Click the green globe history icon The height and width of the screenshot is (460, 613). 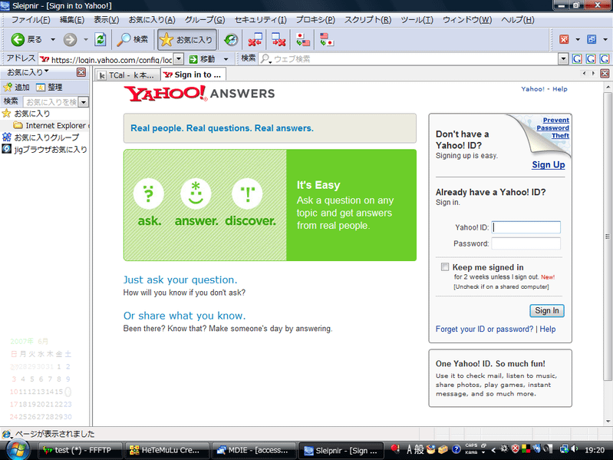point(231,39)
